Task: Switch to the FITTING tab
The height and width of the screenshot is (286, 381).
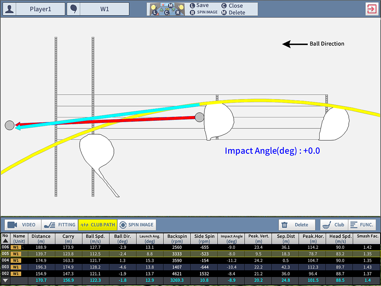Action: (x=60, y=225)
